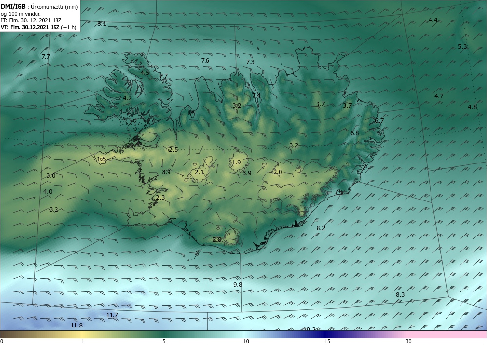
Task: Click the 4.5 value in the Westfjords
Action: [145, 73]
